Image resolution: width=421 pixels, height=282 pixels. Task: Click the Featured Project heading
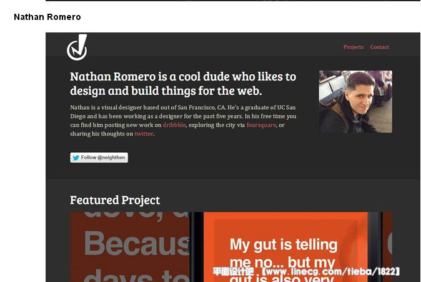pyautogui.click(x=115, y=200)
